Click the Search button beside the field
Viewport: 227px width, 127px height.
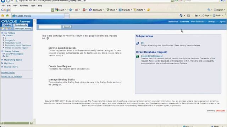point(67,27)
